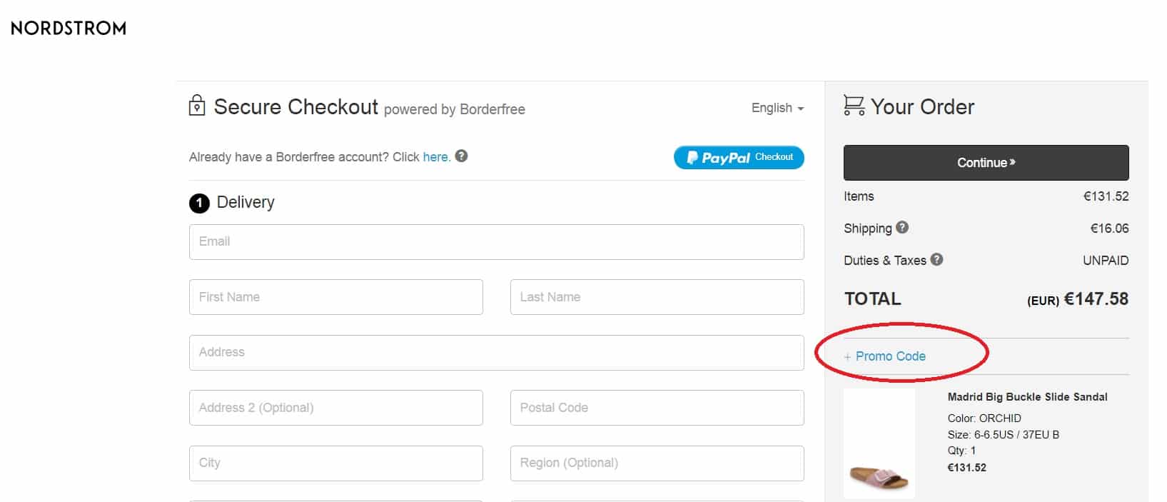Click the Email input field

click(x=496, y=241)
